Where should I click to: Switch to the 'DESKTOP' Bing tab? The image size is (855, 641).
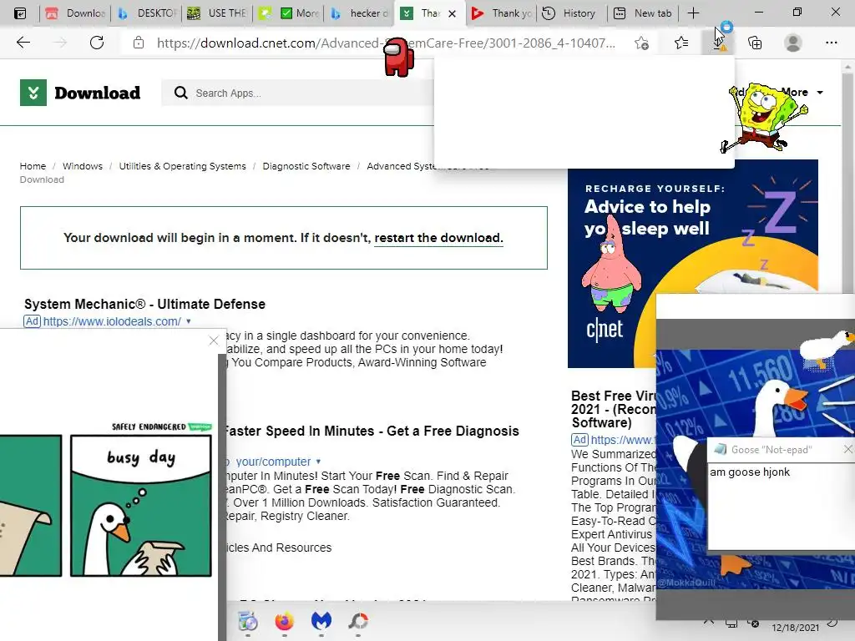[x=145, y=13]
